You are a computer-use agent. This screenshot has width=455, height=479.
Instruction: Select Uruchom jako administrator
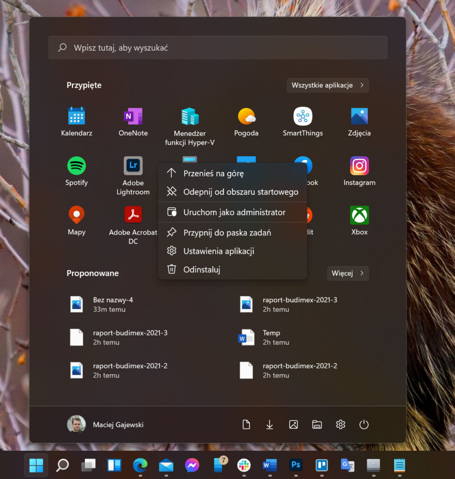[233, 212]
